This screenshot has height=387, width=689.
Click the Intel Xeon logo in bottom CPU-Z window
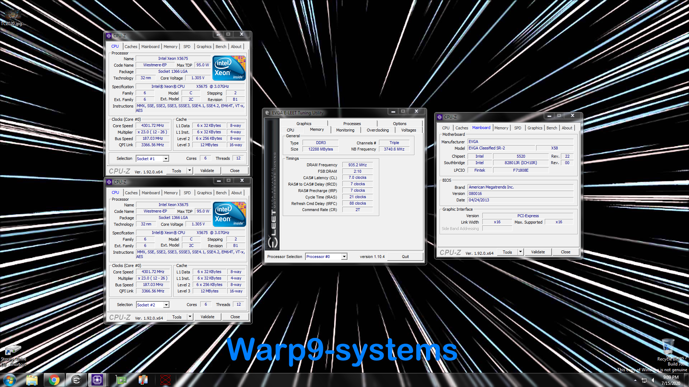(x=229, y=214)
